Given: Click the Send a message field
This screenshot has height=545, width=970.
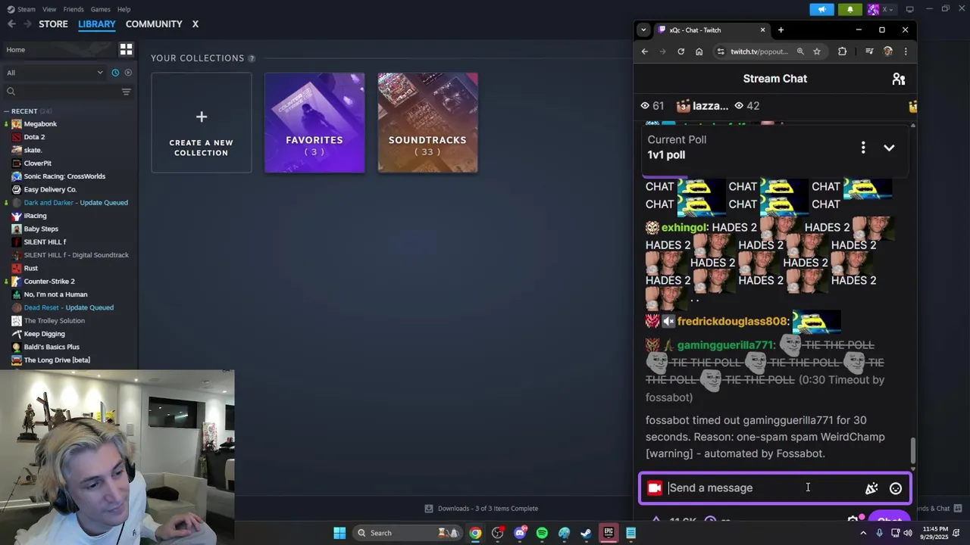Looking at the screenshot, I should pyautogui.click(x=763, y=488).
